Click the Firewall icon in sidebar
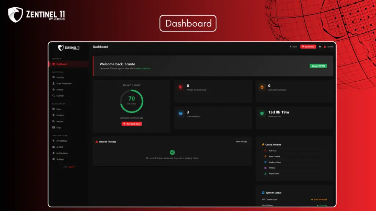Screen dimensions: 376x211 [x=54, y=89]
